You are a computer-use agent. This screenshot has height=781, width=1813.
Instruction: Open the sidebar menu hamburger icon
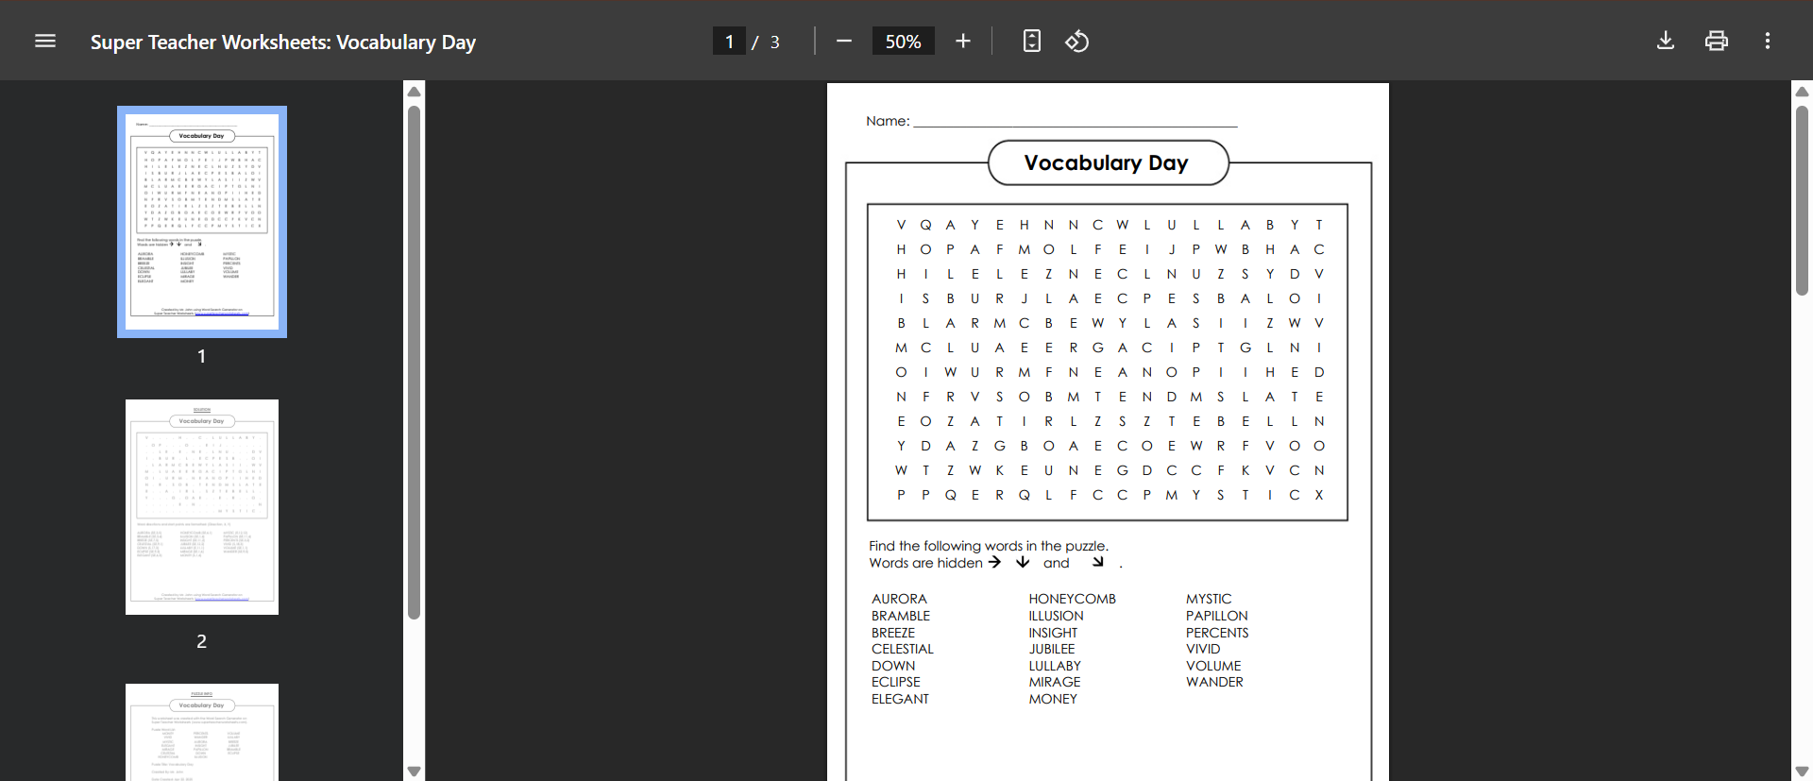pos(45,42)
